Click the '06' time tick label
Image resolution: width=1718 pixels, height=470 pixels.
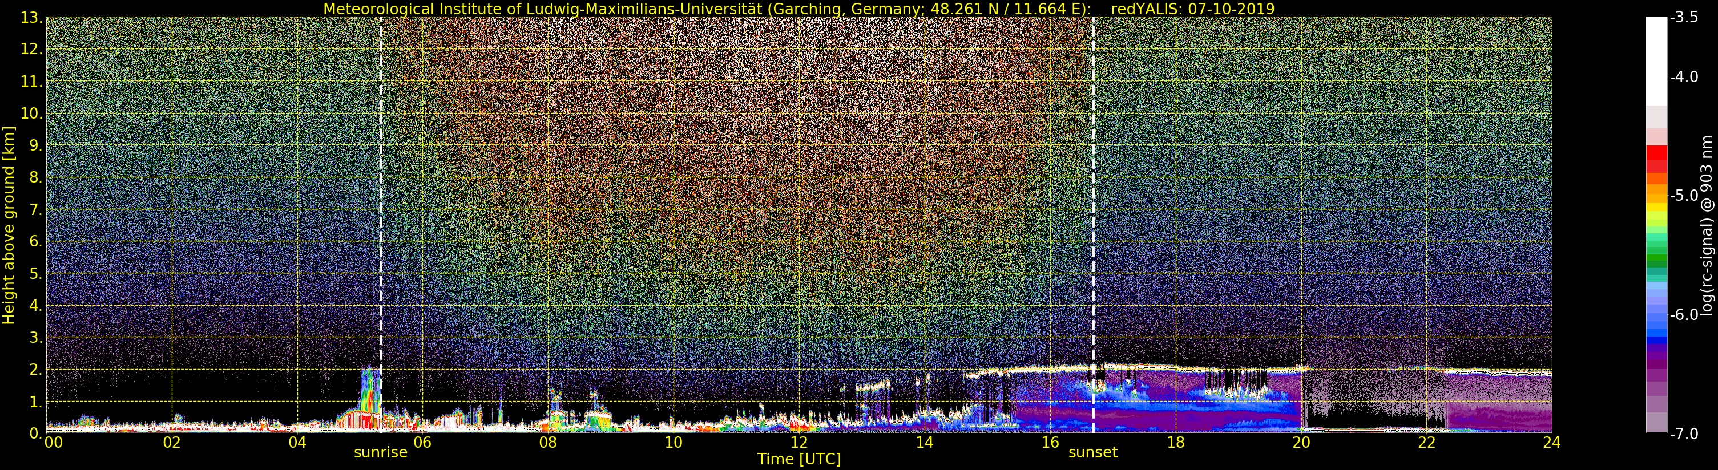pyautogui.click(x=422, y=442)
